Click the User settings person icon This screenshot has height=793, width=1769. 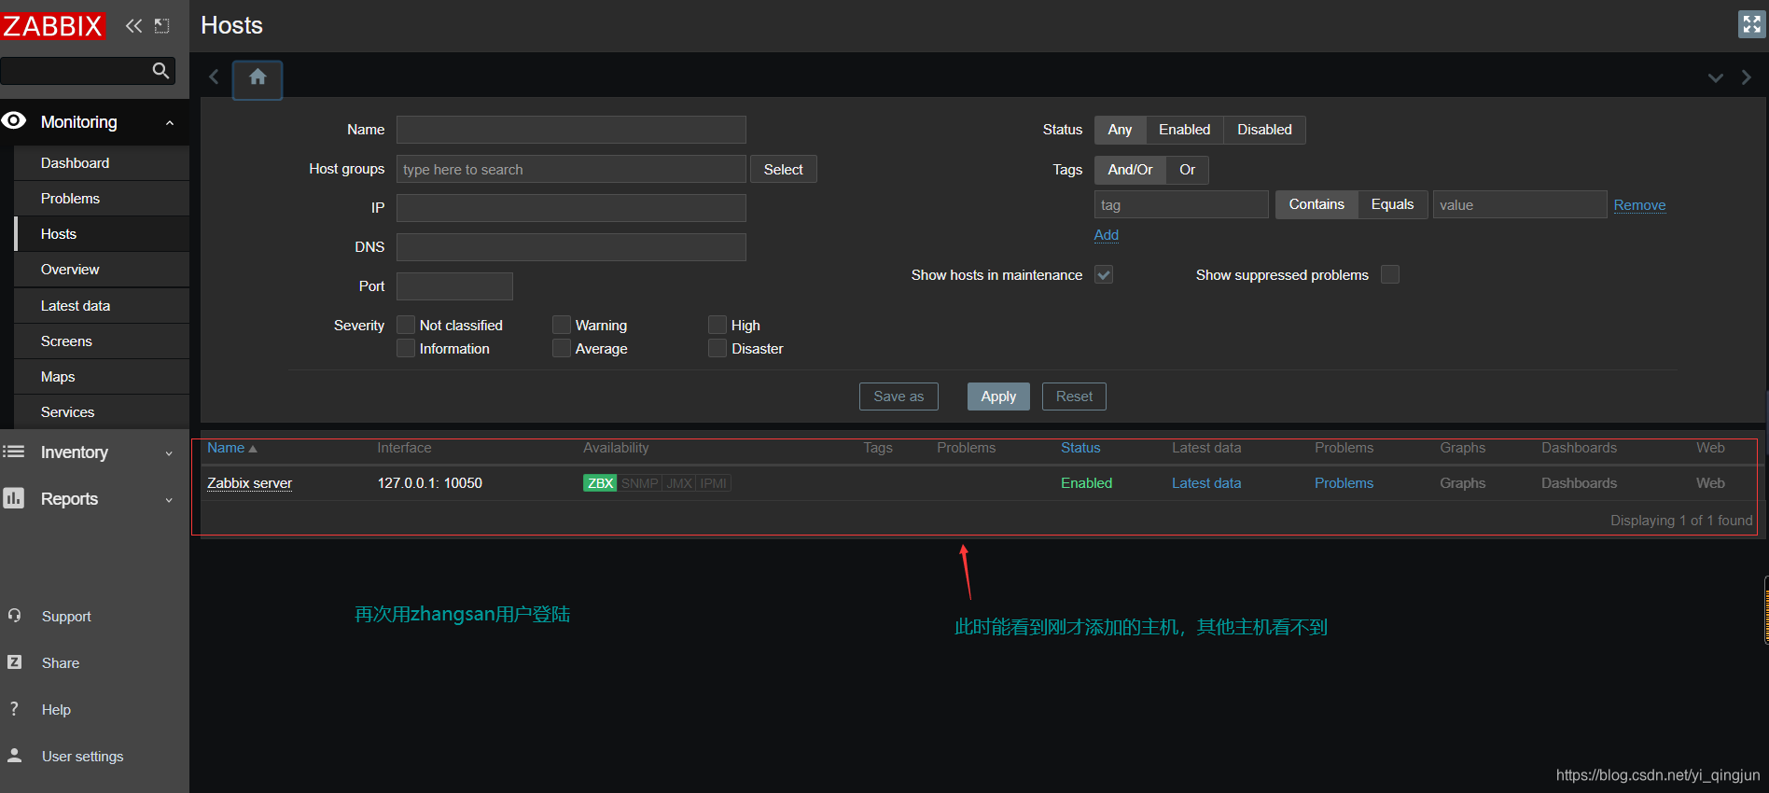point(14,756)
